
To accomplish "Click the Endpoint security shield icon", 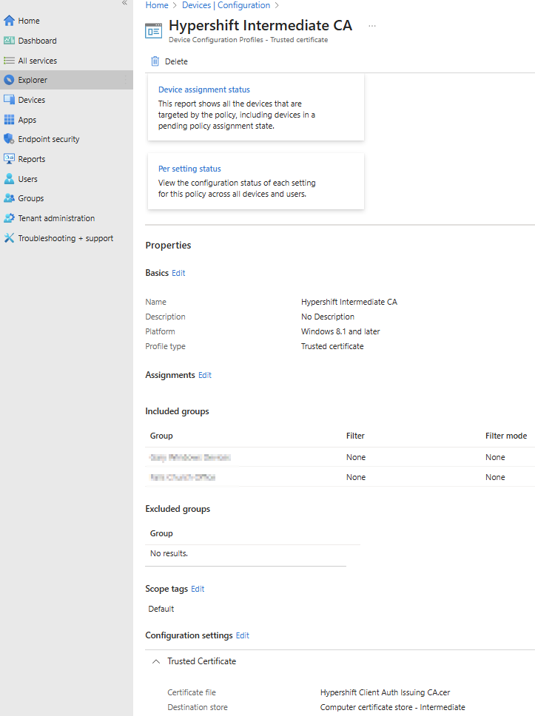I will coord(9,139).
